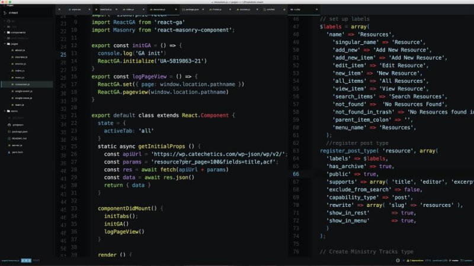Select the ci-react project root
The height and width of the screenshot is (266, 474).
coord(13,12)
